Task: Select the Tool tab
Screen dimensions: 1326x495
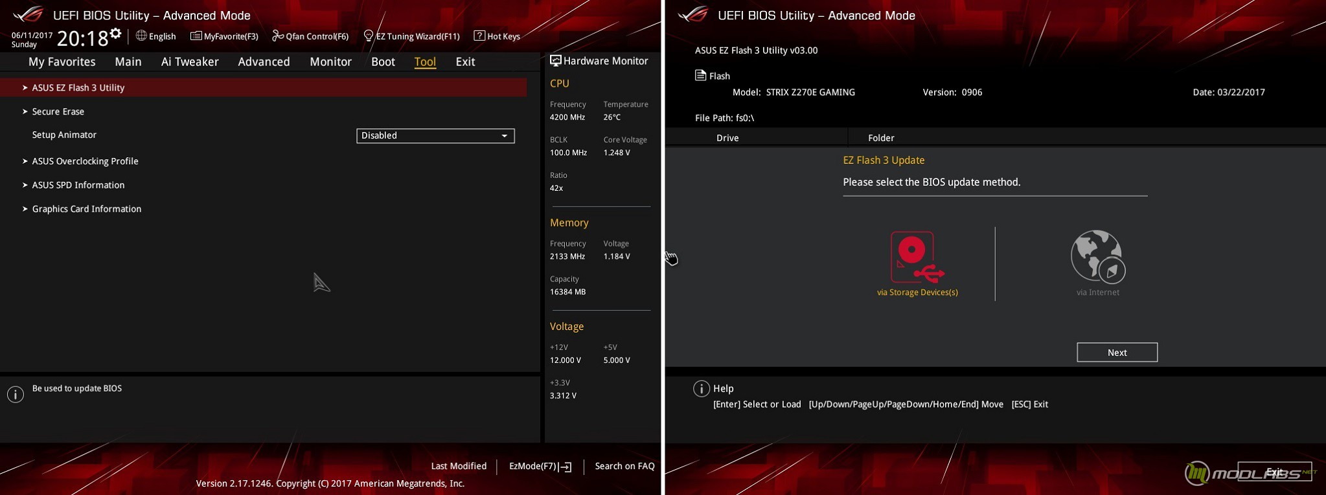Action: click(425, 61)
